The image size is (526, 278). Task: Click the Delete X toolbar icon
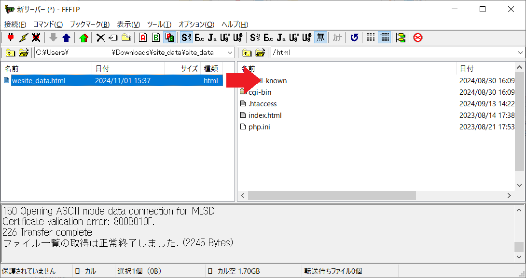click(100, 38)
